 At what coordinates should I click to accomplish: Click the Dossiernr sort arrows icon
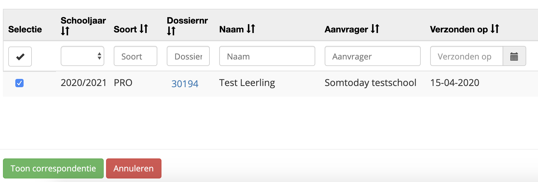pos(171,31)
